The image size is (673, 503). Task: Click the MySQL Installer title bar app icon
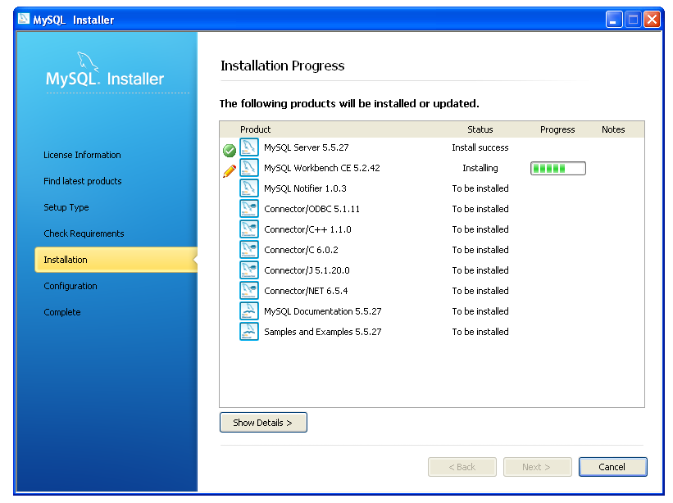(24, 19)
